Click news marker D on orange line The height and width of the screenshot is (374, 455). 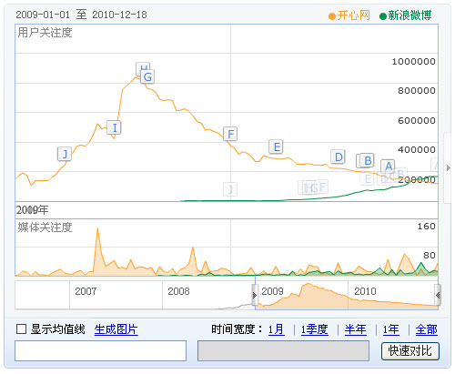tap(338, 157)
